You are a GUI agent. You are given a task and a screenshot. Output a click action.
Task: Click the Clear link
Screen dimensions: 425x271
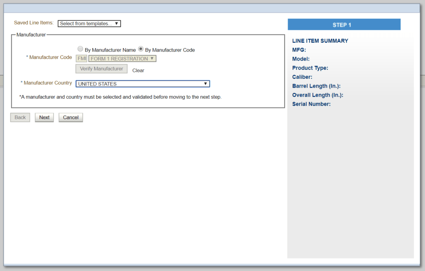click(138, 71)
